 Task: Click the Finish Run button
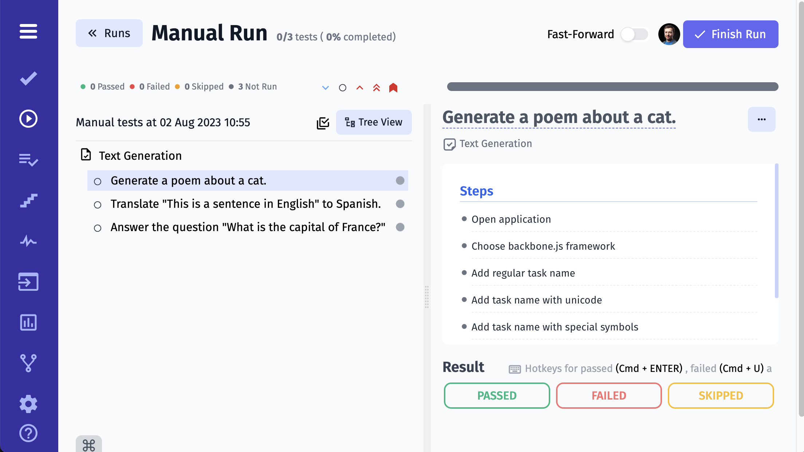pyautogui.click(x=730, y=34)
